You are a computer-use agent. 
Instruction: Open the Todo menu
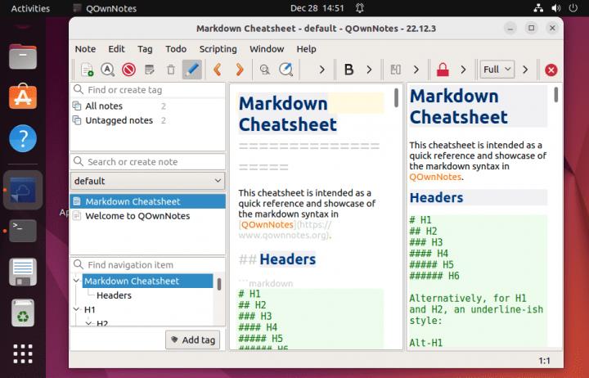(175, 49)
